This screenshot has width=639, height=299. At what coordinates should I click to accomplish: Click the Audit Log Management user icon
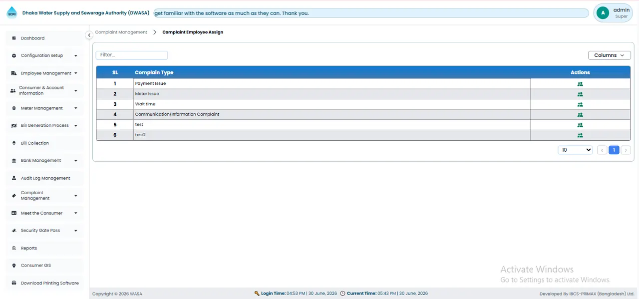(x=14, y=178)
